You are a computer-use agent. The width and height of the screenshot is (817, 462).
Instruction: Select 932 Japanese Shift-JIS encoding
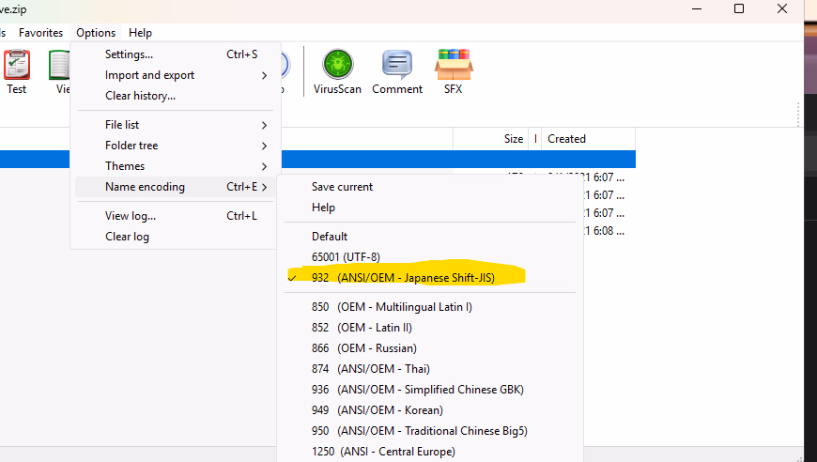[418, 277]
